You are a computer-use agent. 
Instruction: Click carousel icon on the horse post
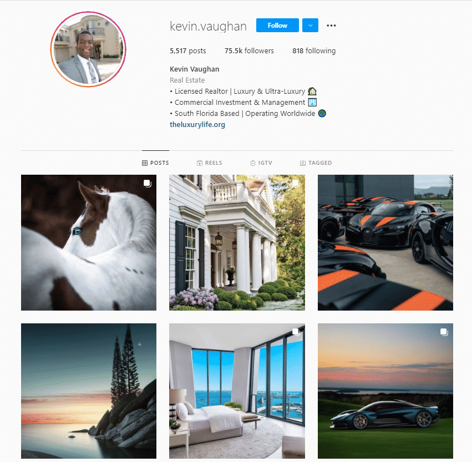[x=147, y=183]
